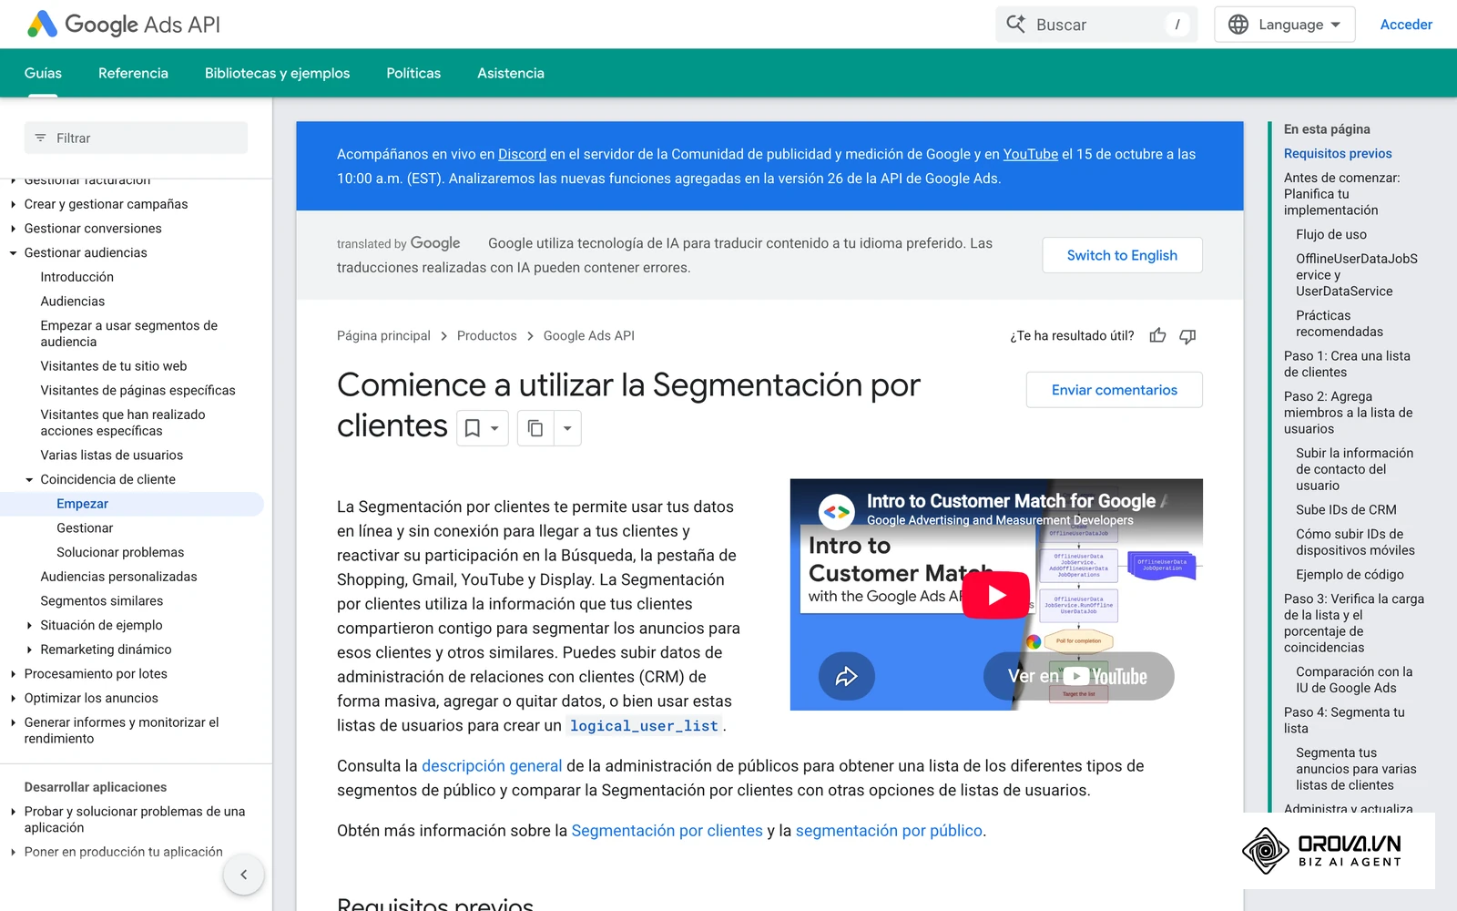Open the Referencia tab
The width and height of the screenshot is (1457, 911).
[133, 73]
